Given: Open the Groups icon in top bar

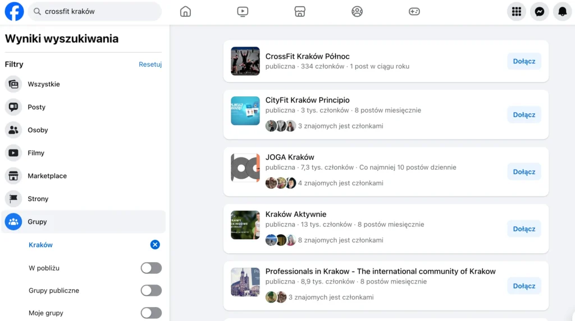Looking at the screenshot, I should [x=357, y=11].
